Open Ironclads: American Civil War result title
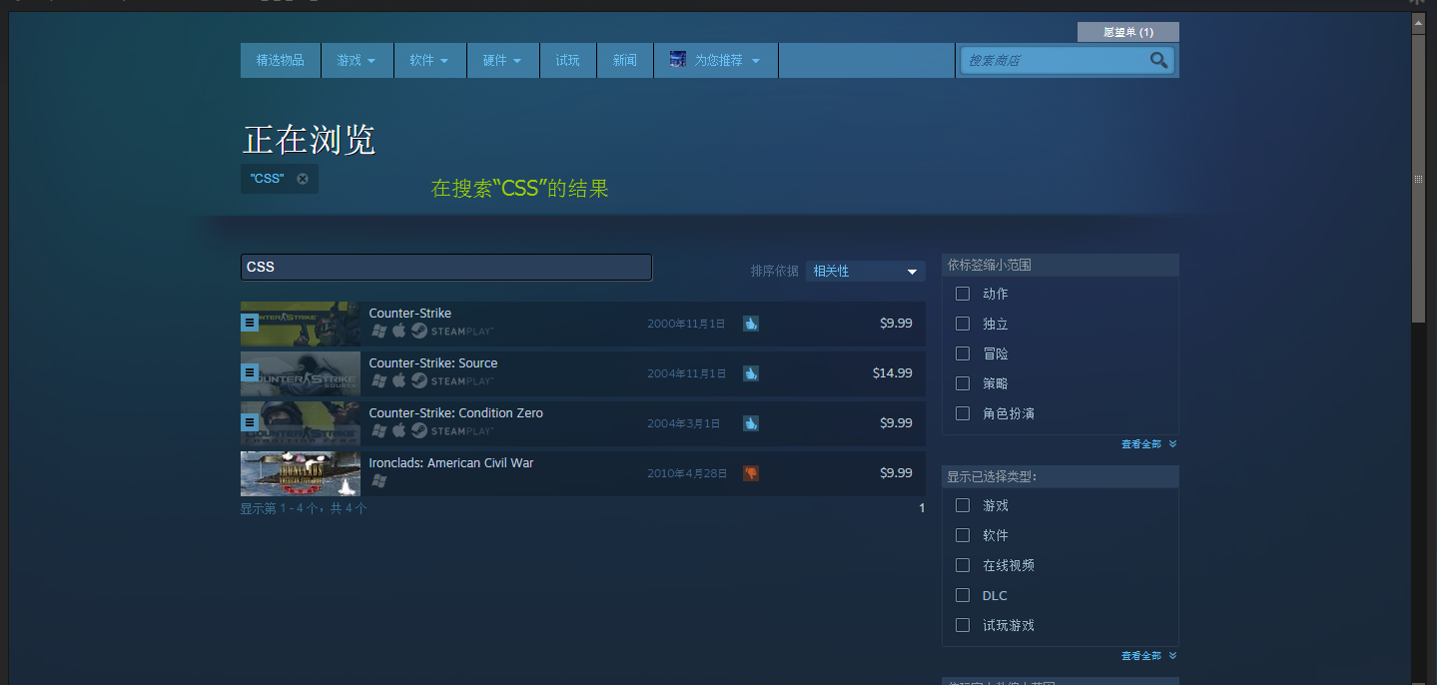1437x685 pixels. (x=451, y=462)
